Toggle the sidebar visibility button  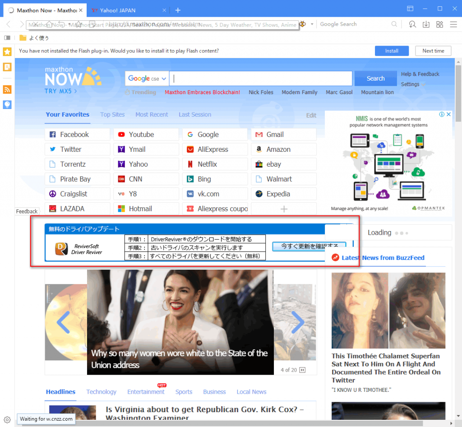7,38
